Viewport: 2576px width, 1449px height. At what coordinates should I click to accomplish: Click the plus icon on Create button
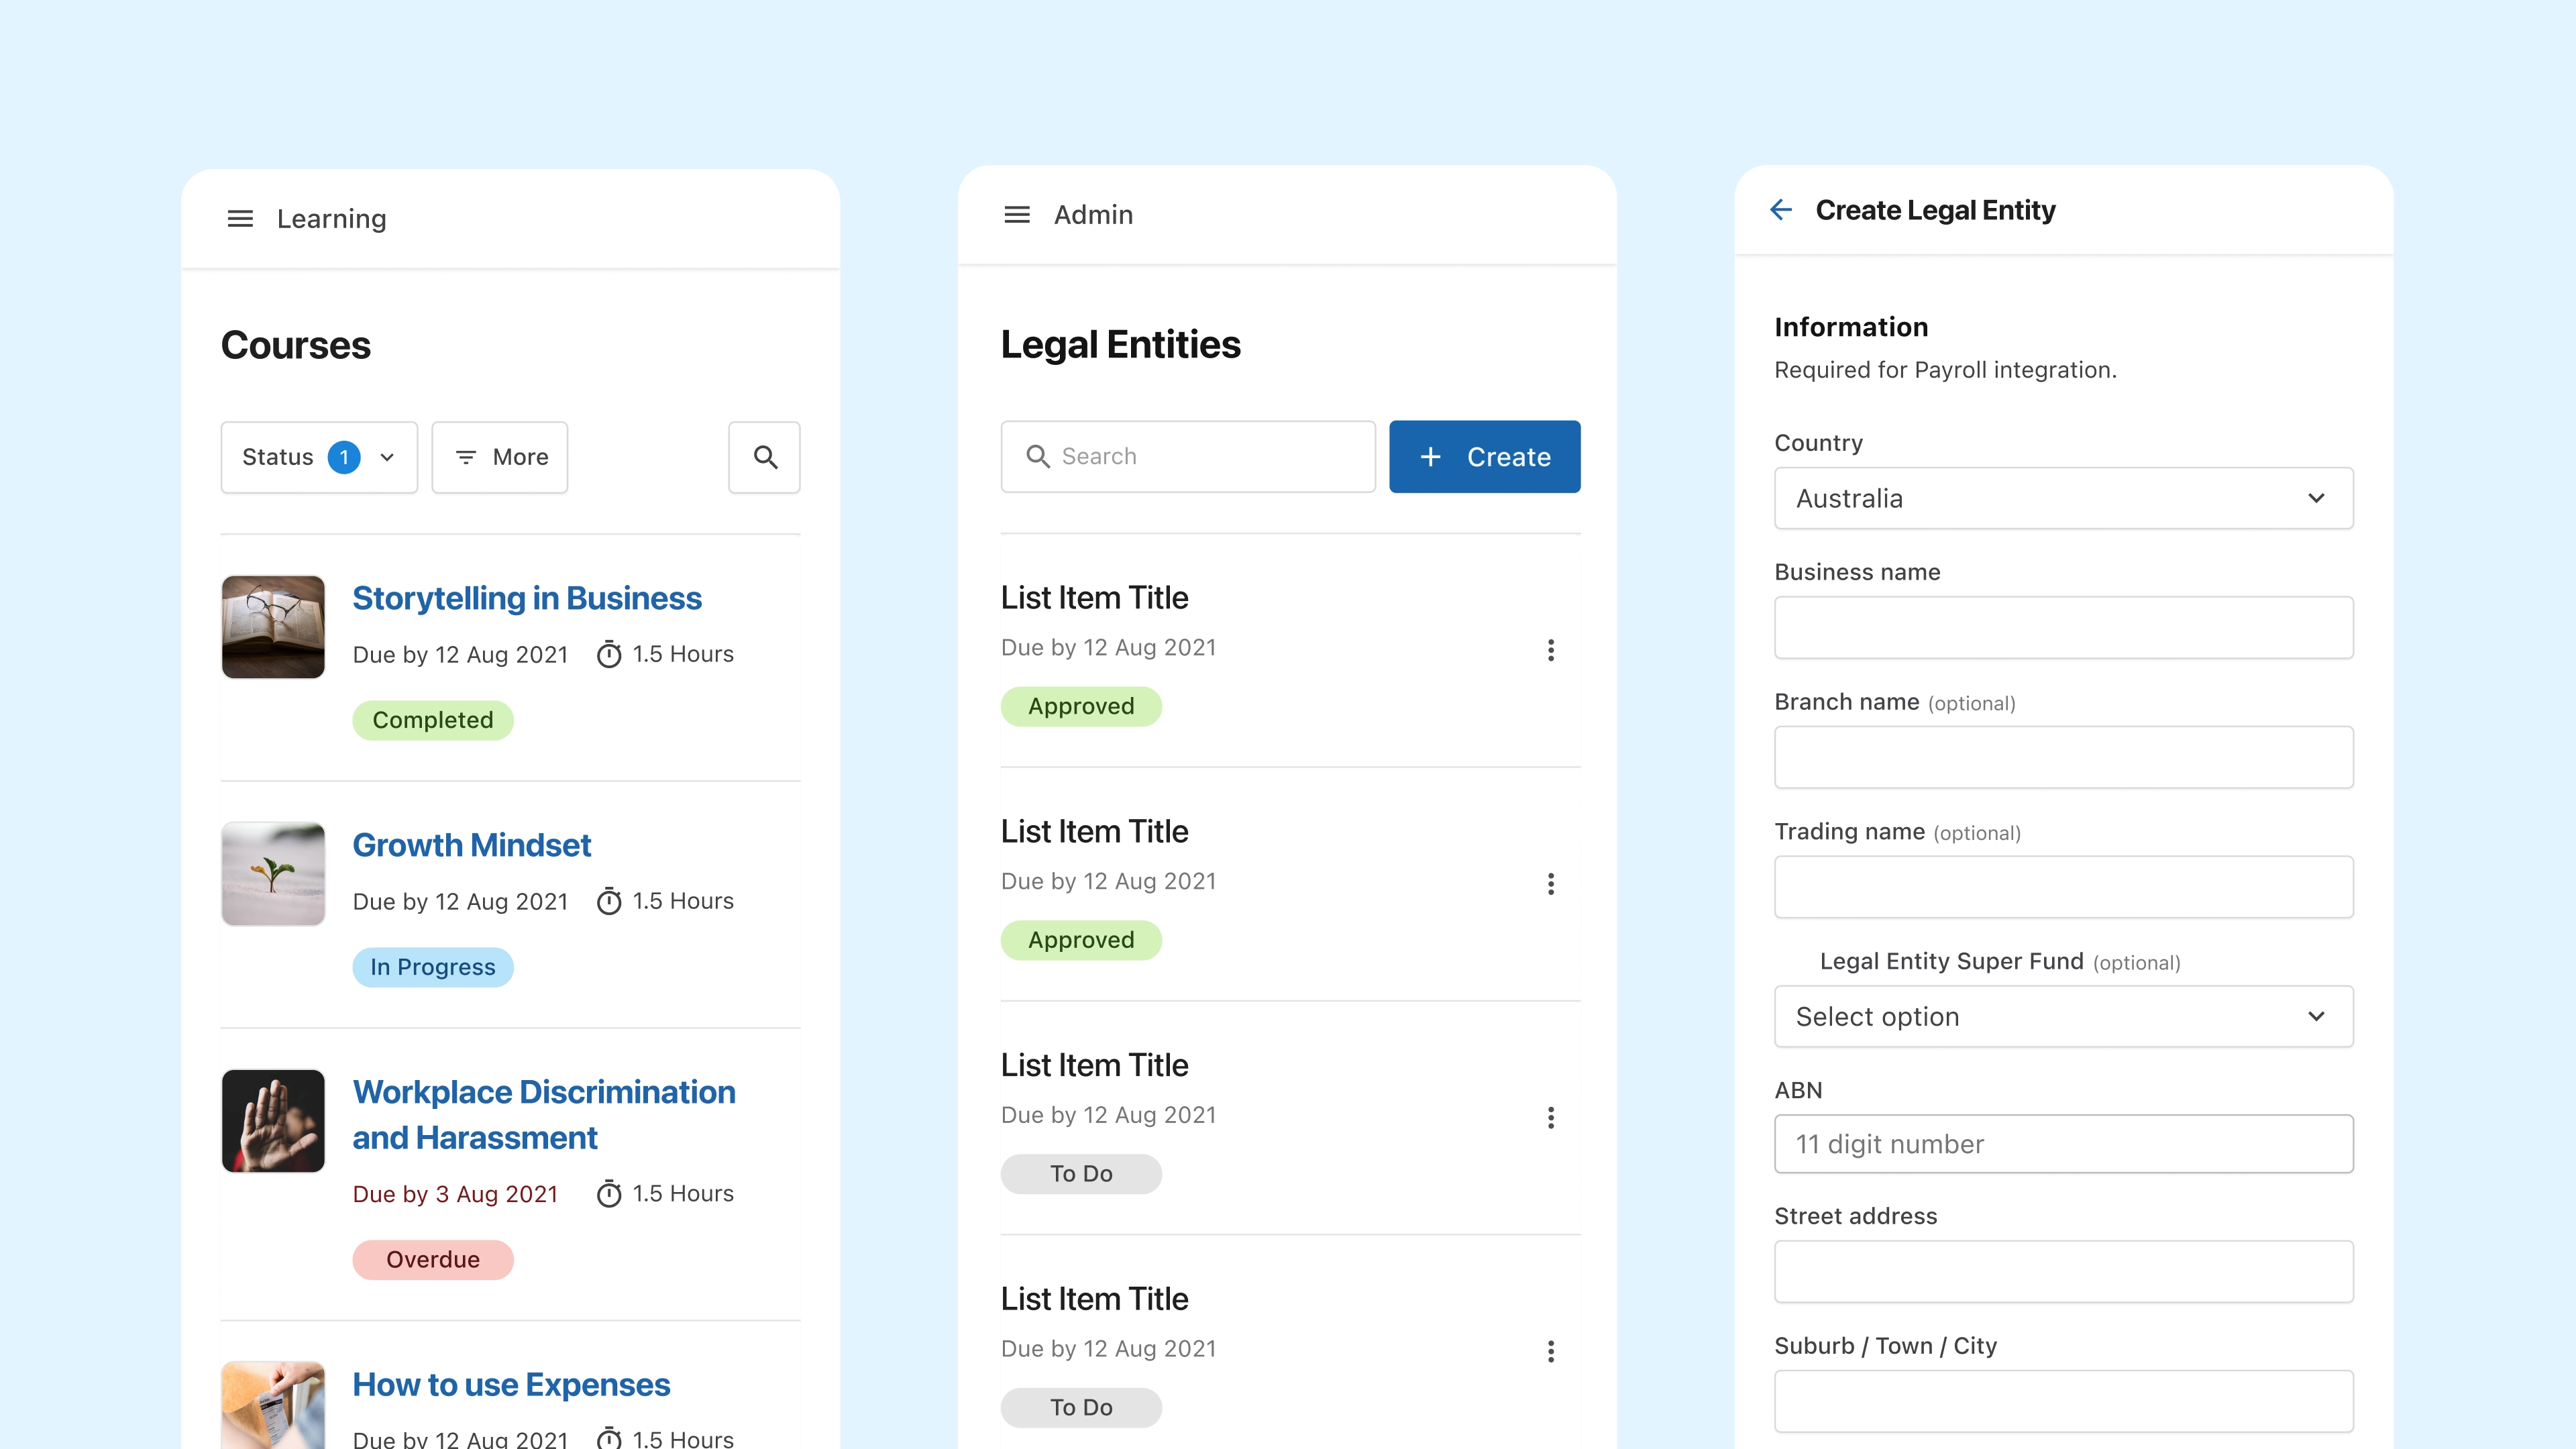coord(1431,456)
